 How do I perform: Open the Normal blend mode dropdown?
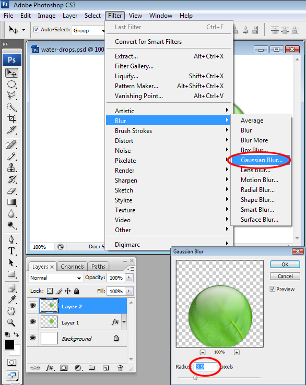[55, 278]
